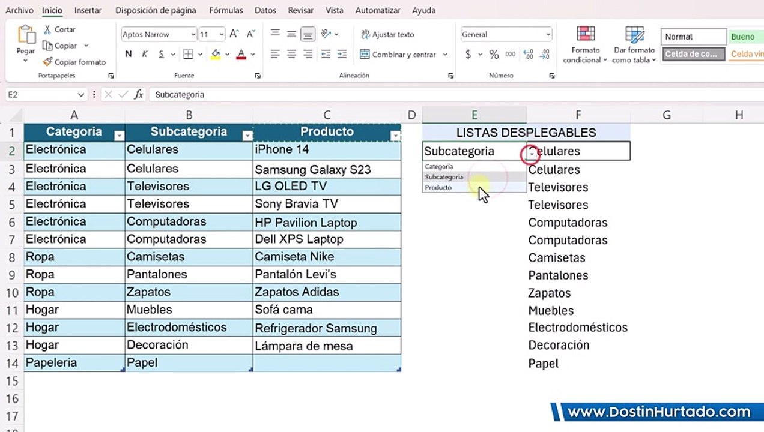
Task: Click the Name Box showing E2
Action: (x=46, y=95)
